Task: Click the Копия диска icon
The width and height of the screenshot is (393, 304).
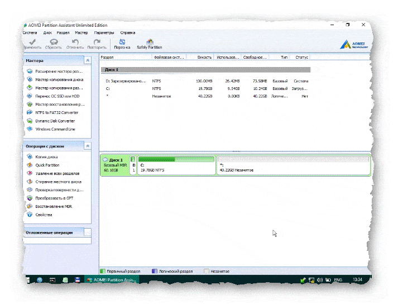Action: point(30,157)
